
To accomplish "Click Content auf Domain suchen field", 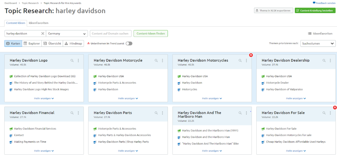I will (110, 33).
